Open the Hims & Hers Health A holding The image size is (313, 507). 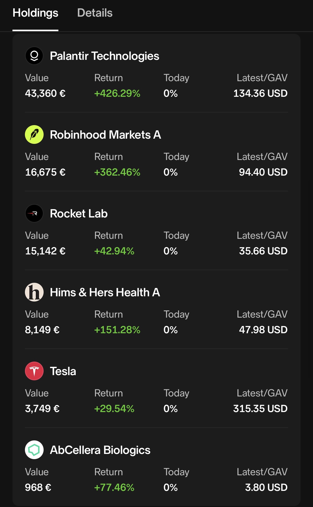pos(105,292)
